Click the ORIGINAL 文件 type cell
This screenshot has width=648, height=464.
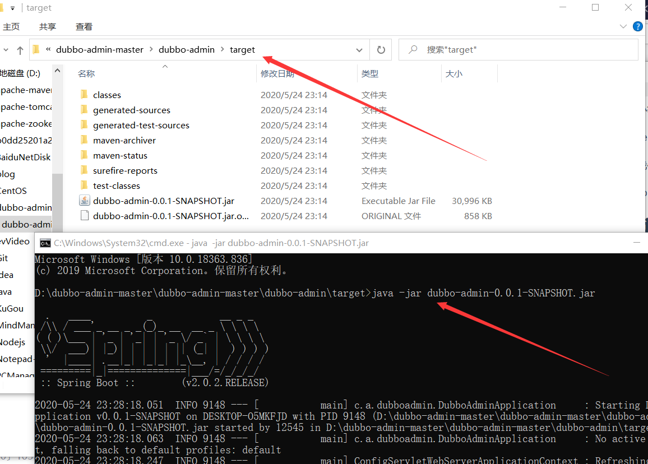click(x=391, y=216)
